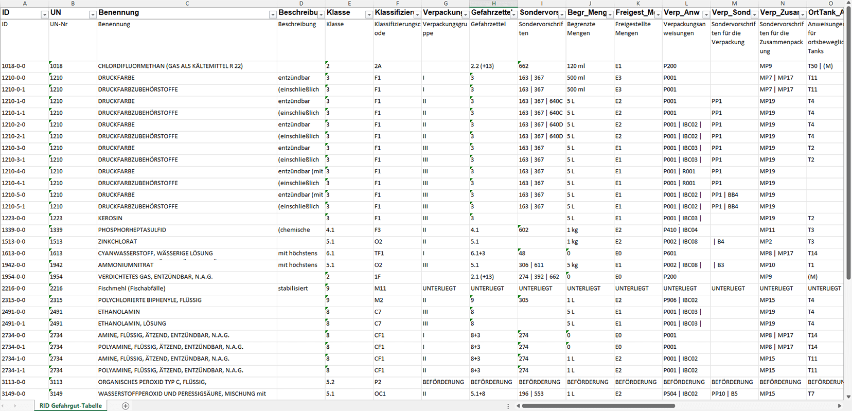852x411 pixels.
Task: Select the VERDICHTETES GAS, ENTZÜNDBAR, N.A.G. cell
Action: [x=187, y=277]
